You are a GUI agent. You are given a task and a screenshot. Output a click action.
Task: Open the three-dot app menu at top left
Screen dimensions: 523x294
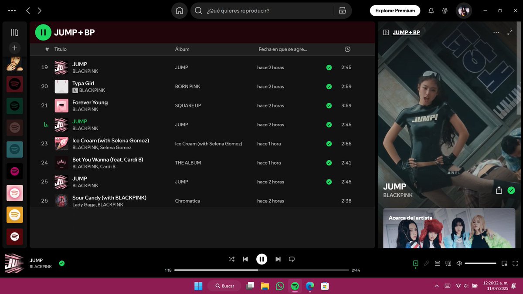point(12,10)
